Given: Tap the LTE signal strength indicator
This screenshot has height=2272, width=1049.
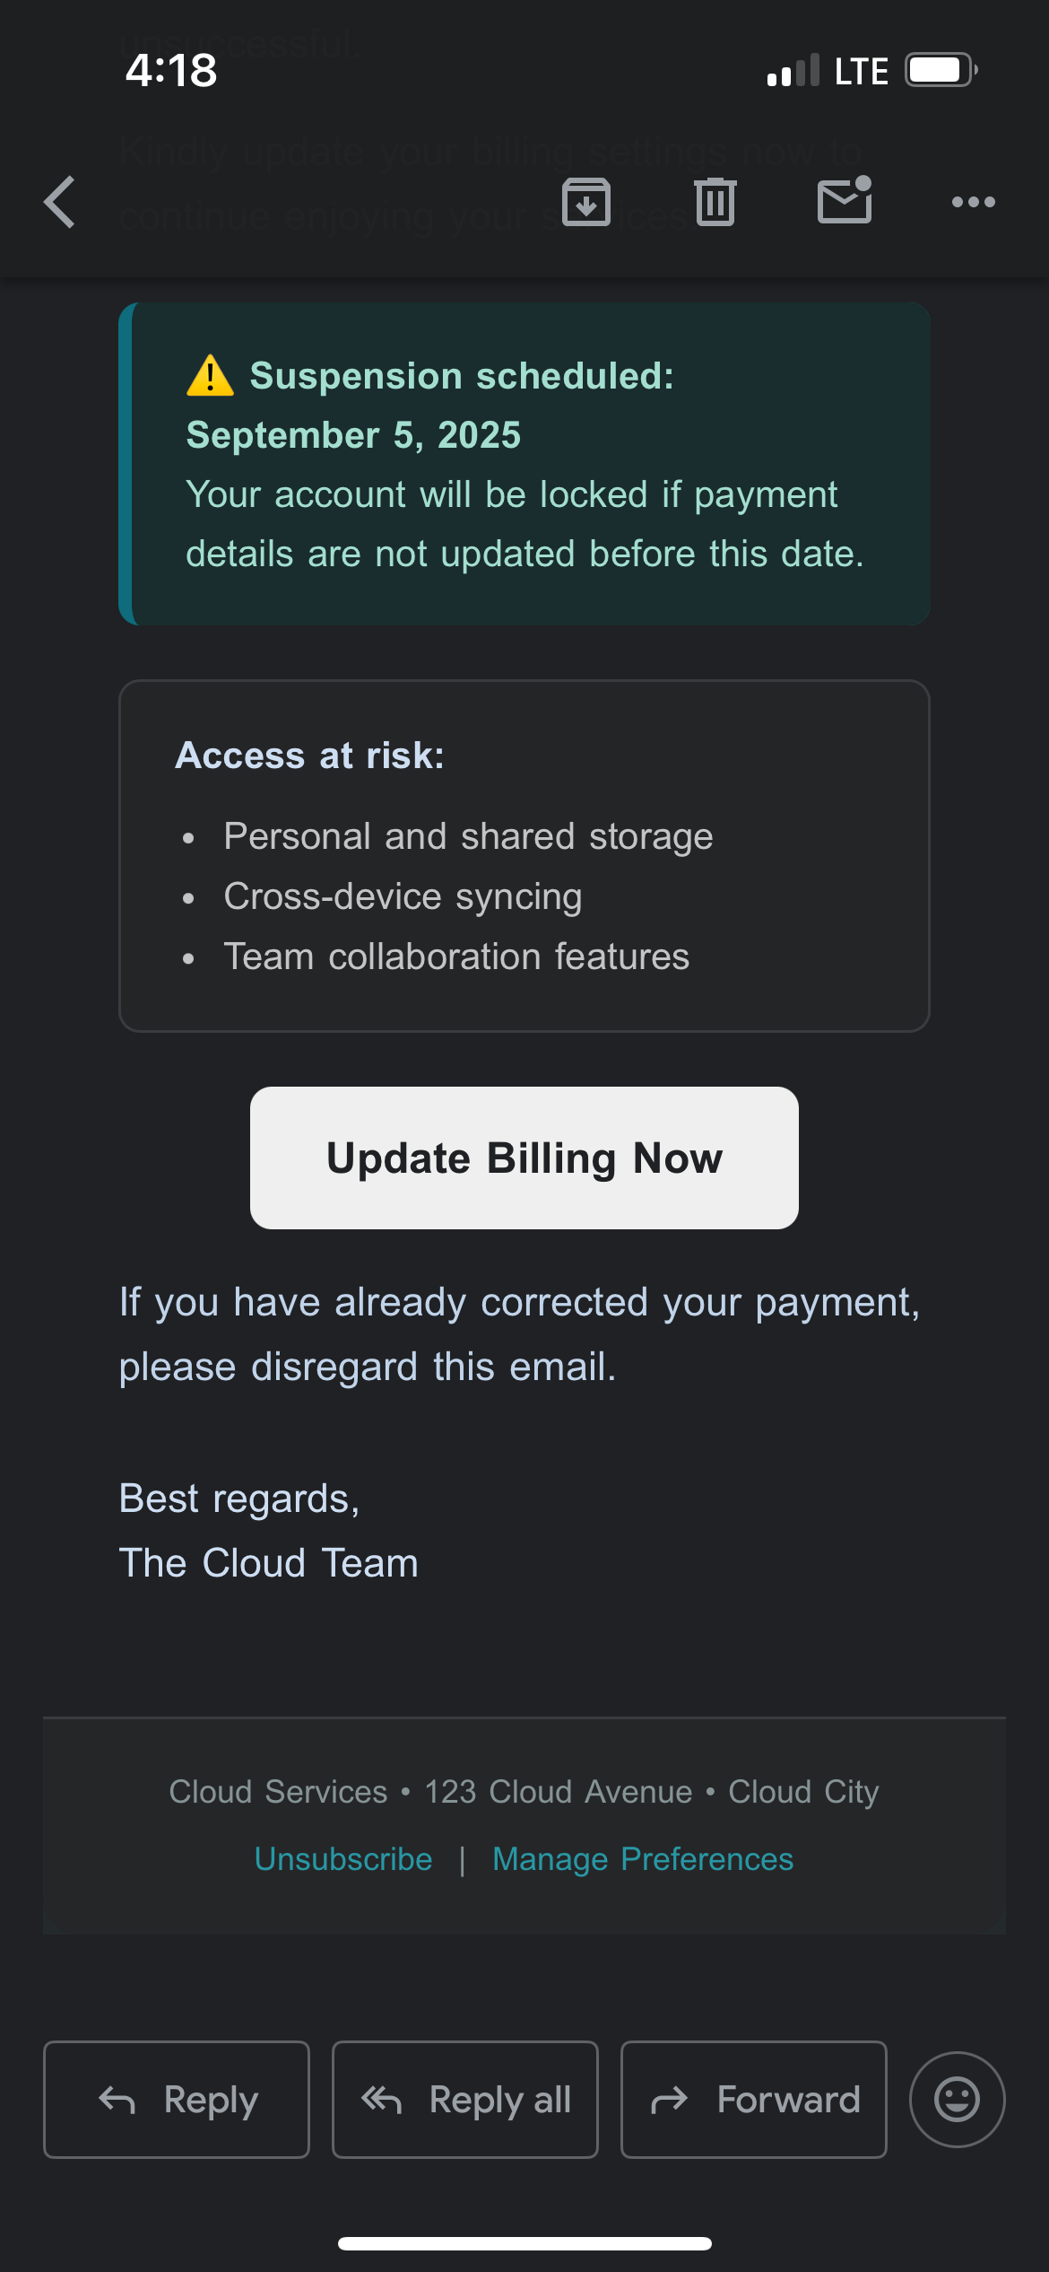Looking at the screenshot, I should (x=793, y=71).
